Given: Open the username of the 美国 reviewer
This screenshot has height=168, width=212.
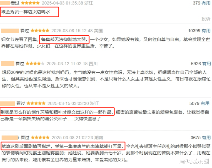Looking at the screenshot, I should coord(10,31).
